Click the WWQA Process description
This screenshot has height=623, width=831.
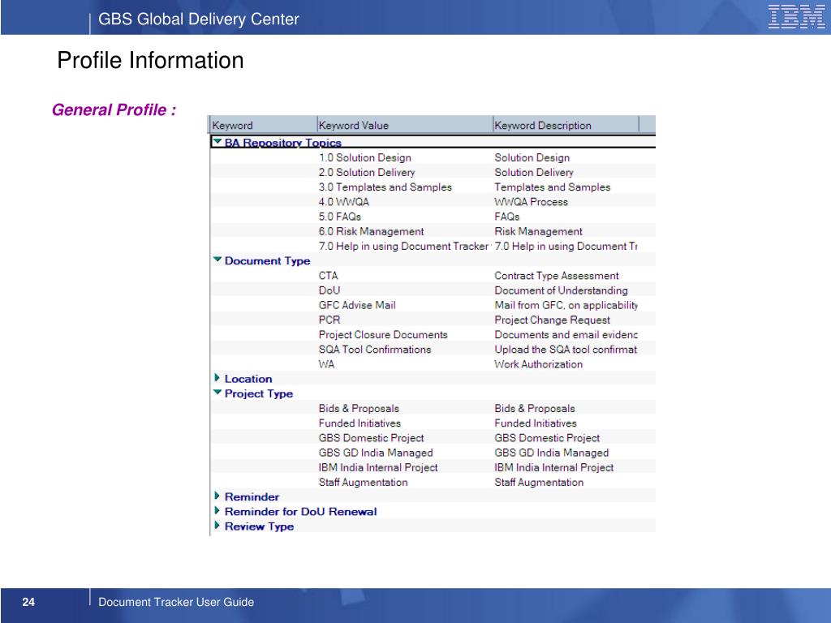tap(531, 202)
